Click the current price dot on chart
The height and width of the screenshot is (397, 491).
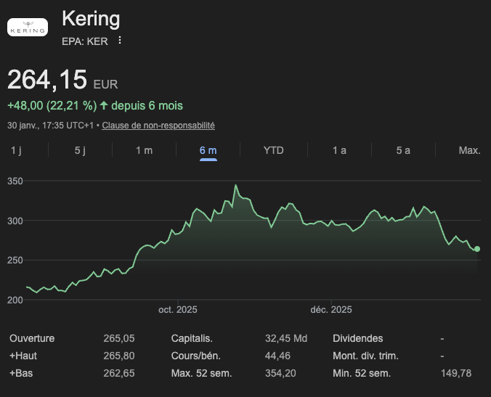click(477, 249)
